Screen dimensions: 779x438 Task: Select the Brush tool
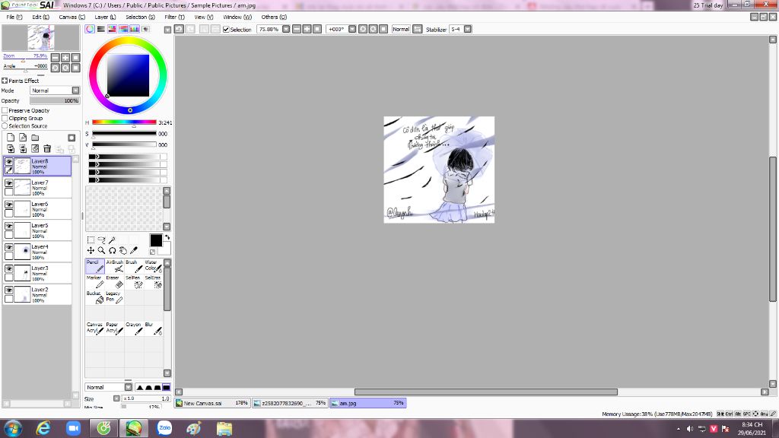134,266
